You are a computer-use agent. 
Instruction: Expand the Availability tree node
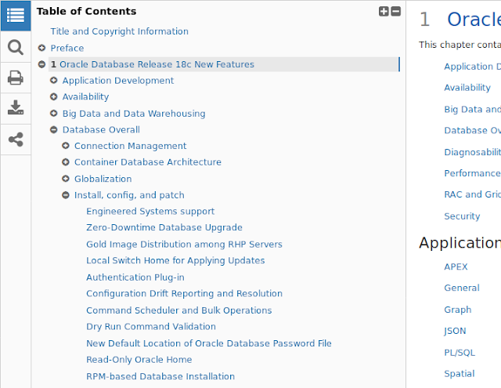[x=54, y=96]
